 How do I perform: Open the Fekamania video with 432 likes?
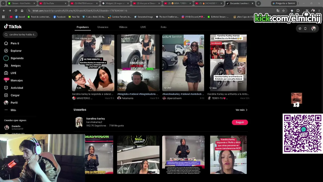(x=138, y=63)
